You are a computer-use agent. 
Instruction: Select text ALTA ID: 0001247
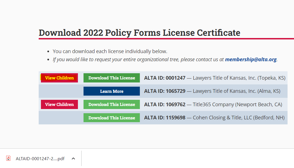[165, 78]
